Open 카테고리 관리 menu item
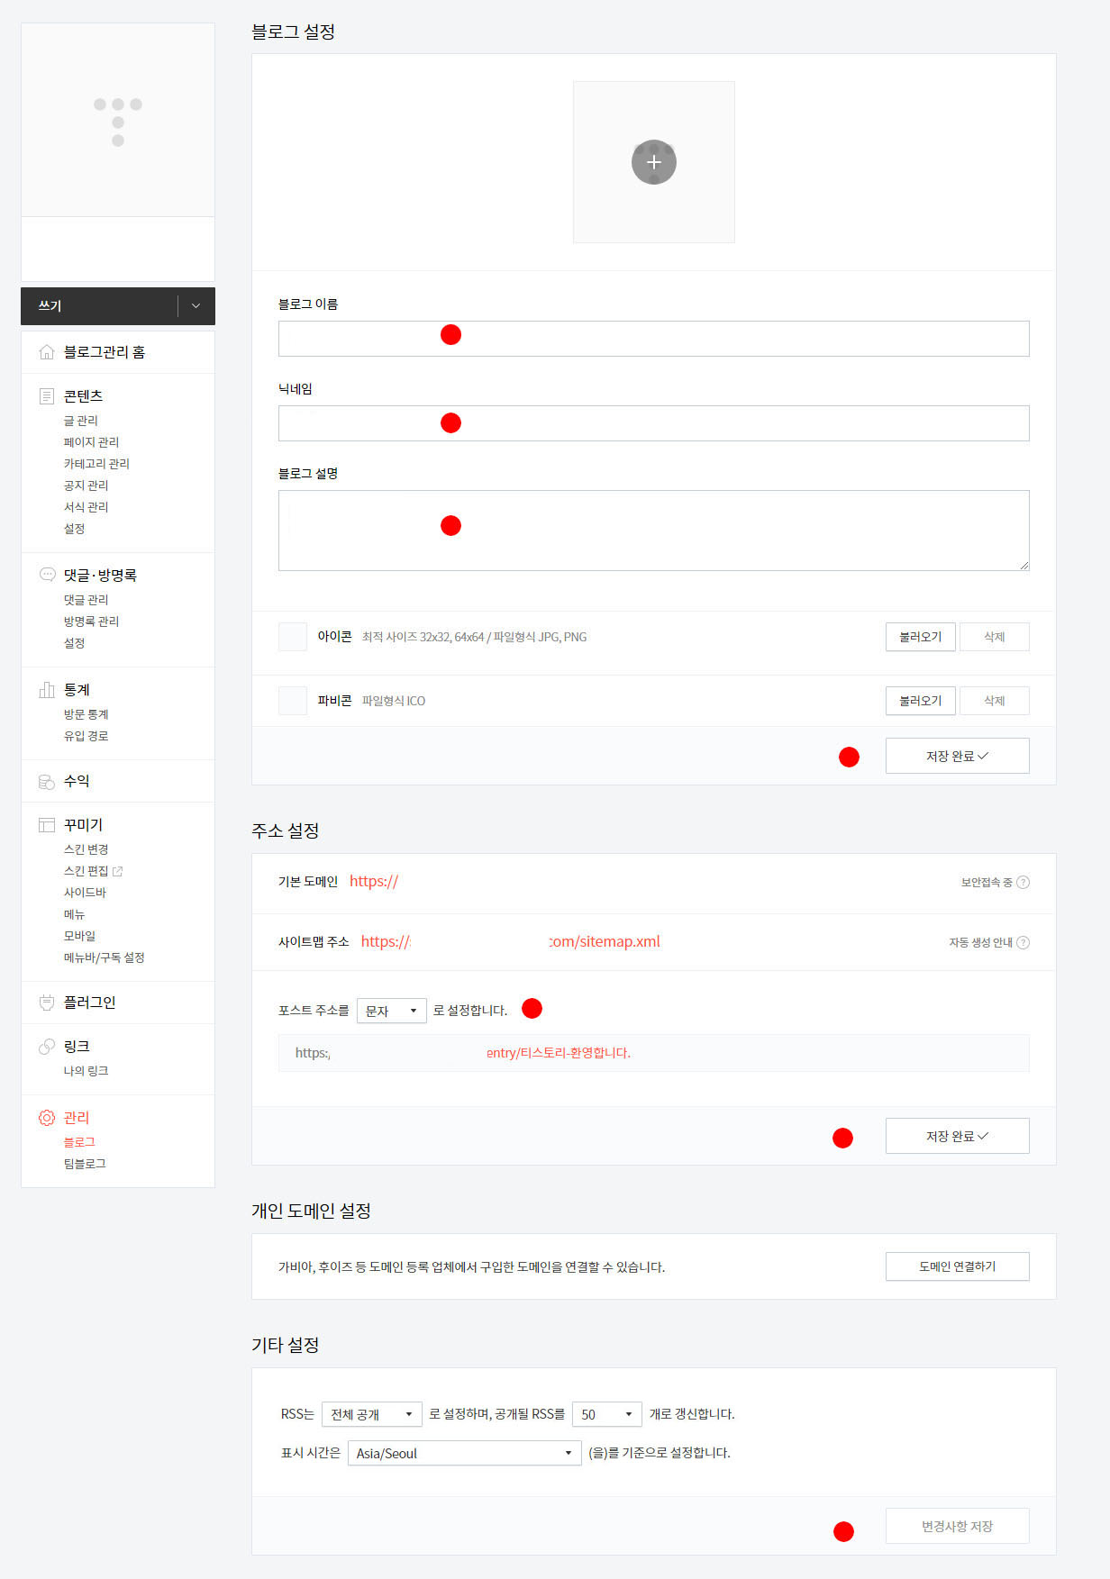1110x1579 pixels. (x=96, y=464)
